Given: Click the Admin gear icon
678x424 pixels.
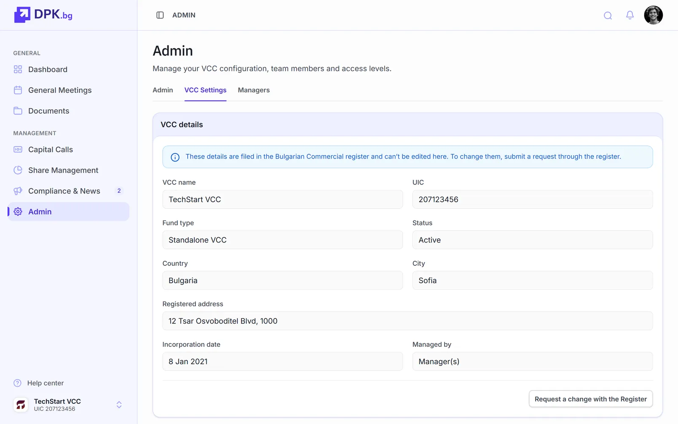Looking at the screenshot, I should 18,212.
